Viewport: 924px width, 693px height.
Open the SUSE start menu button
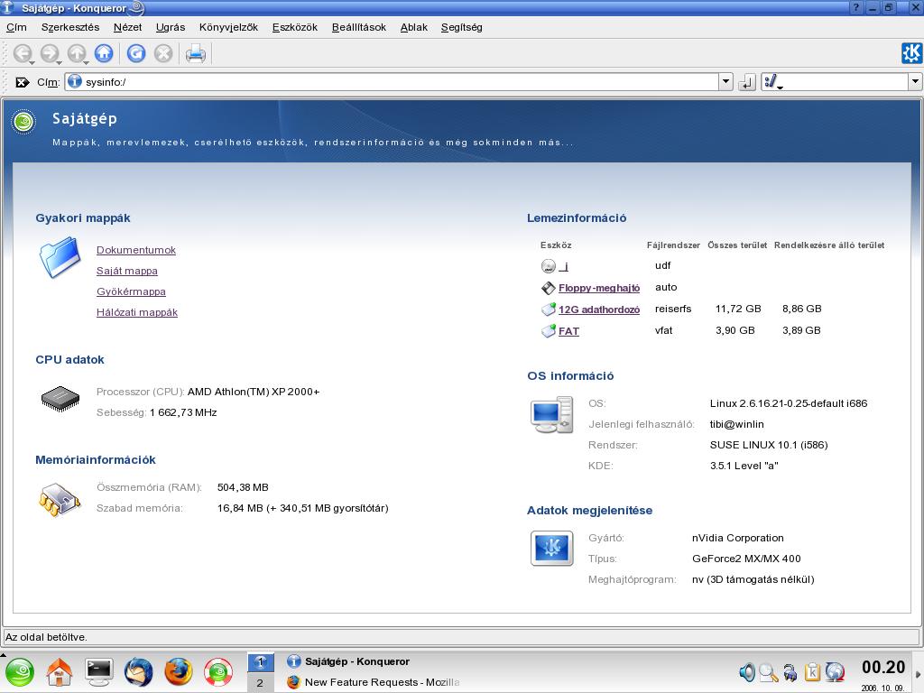20,671
